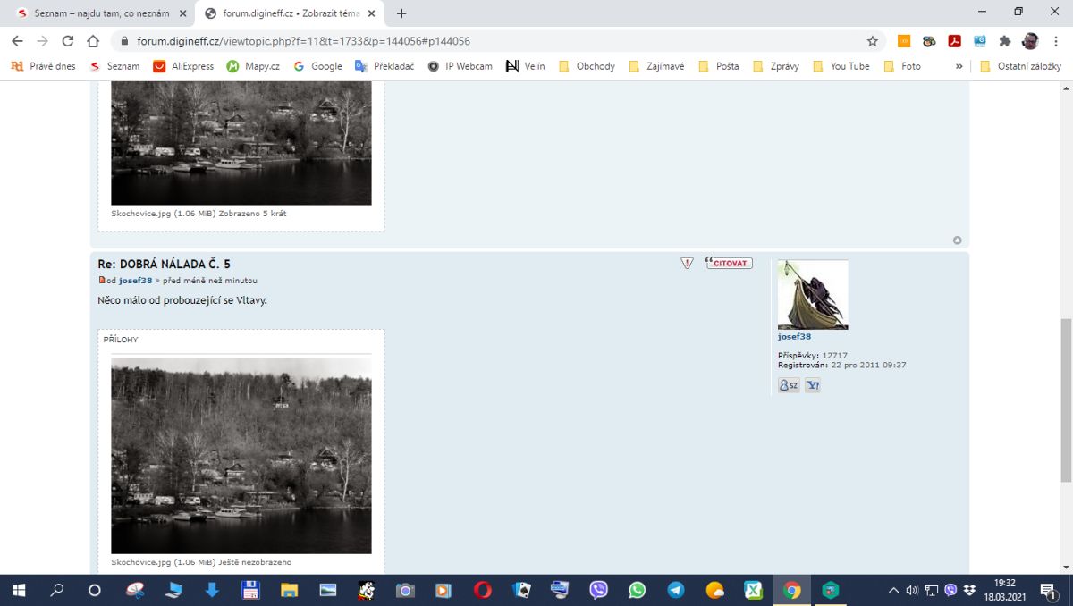Open a new browser tab

401,13
